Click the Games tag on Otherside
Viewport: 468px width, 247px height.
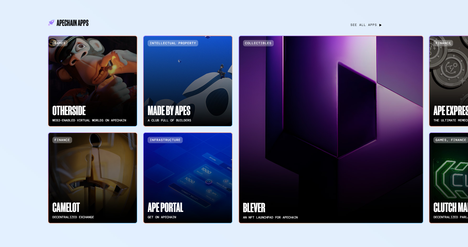pos(60,43)
